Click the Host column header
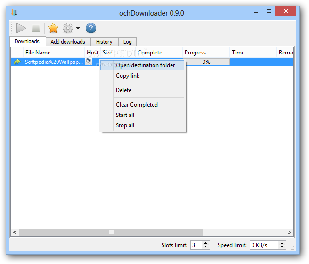 click(x=92, y=53)
